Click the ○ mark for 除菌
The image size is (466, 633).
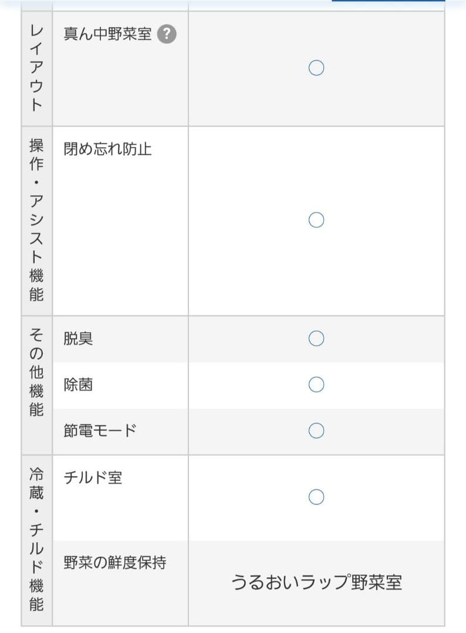316,384
